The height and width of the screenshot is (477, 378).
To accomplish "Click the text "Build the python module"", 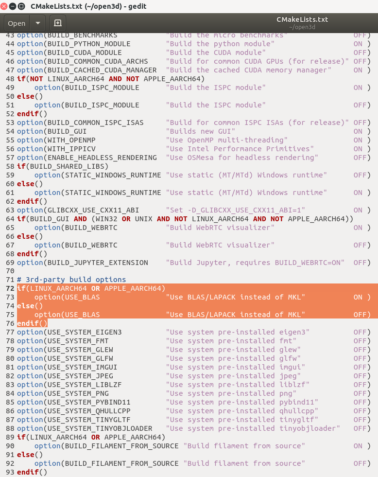I will coord(220,44).
